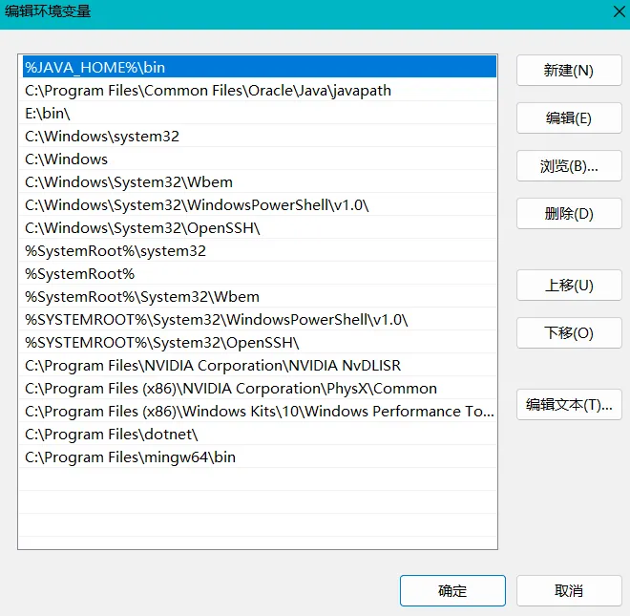Move entry up with 上移(U)
630x616 pixels.
click(569, 286)
